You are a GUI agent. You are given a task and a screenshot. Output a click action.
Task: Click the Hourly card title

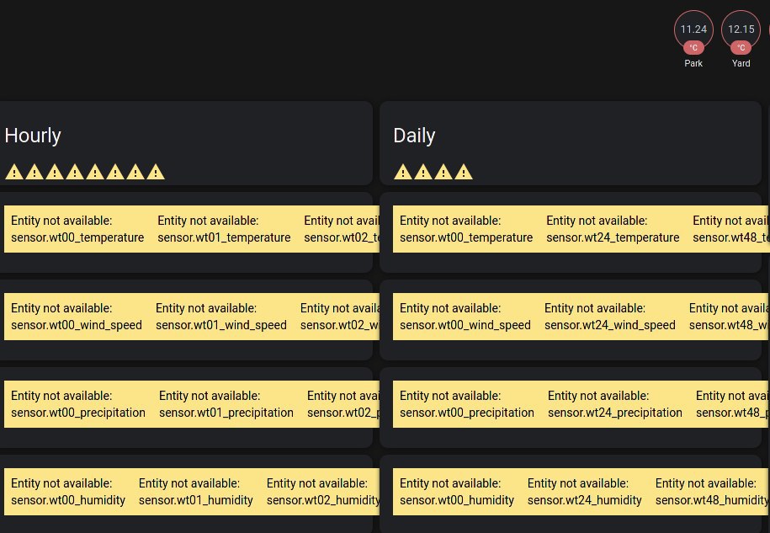pyautogui.click(x=33, y=136)
